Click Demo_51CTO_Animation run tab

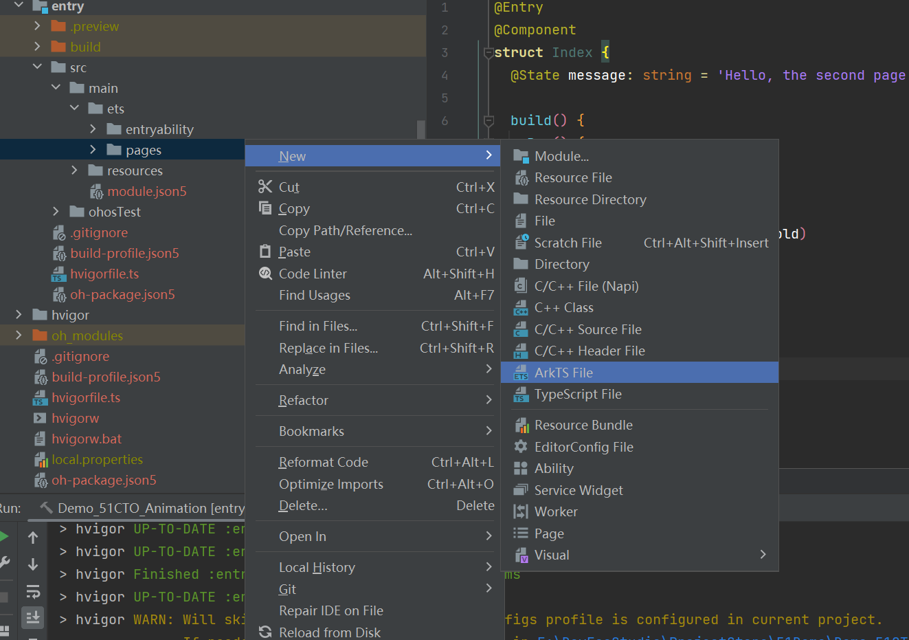(x=142, y=508)
